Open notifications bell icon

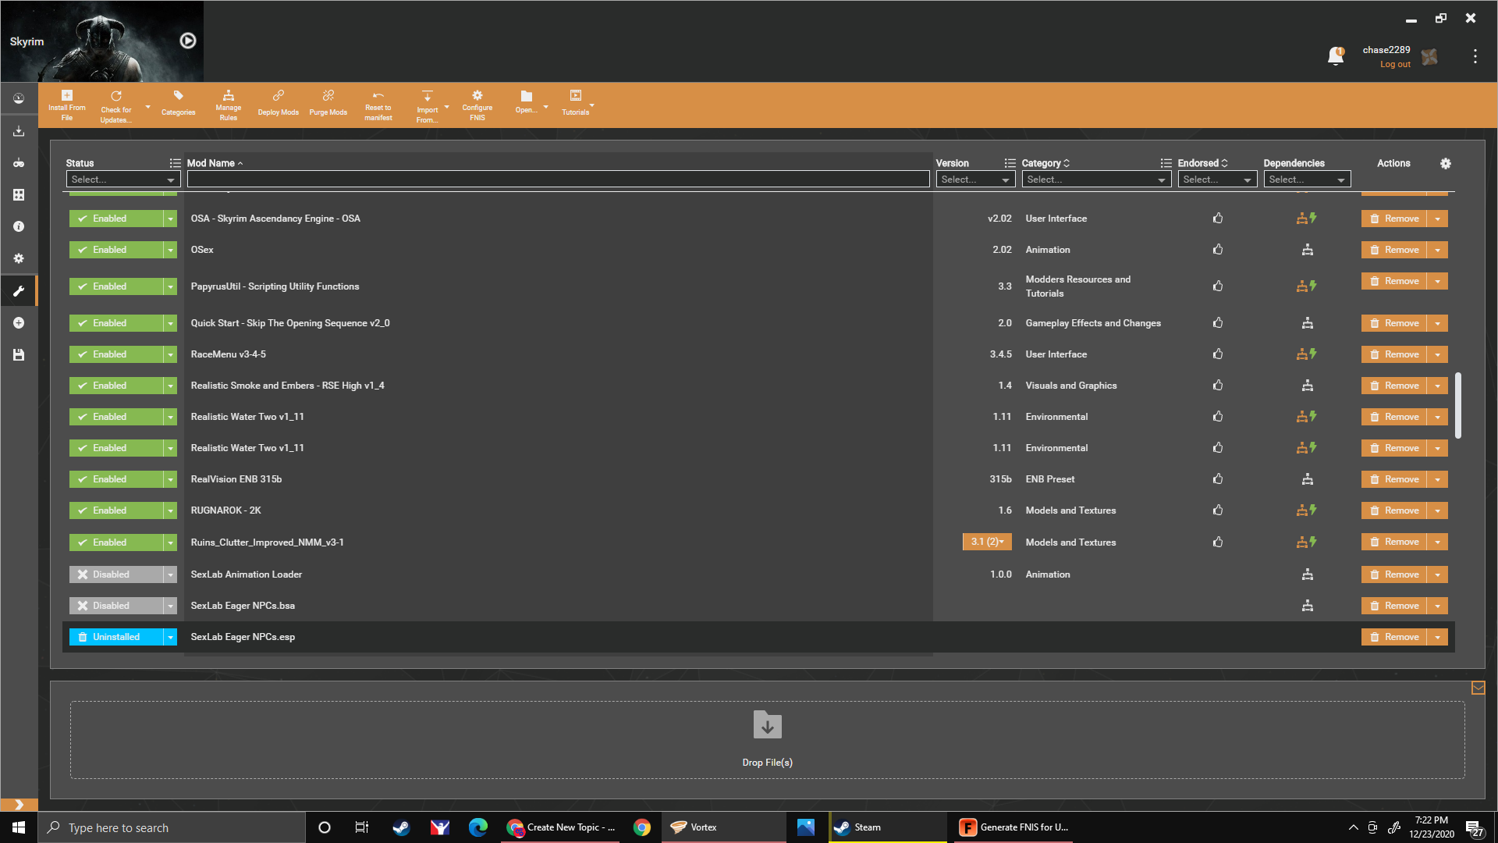pos(1336,55)
